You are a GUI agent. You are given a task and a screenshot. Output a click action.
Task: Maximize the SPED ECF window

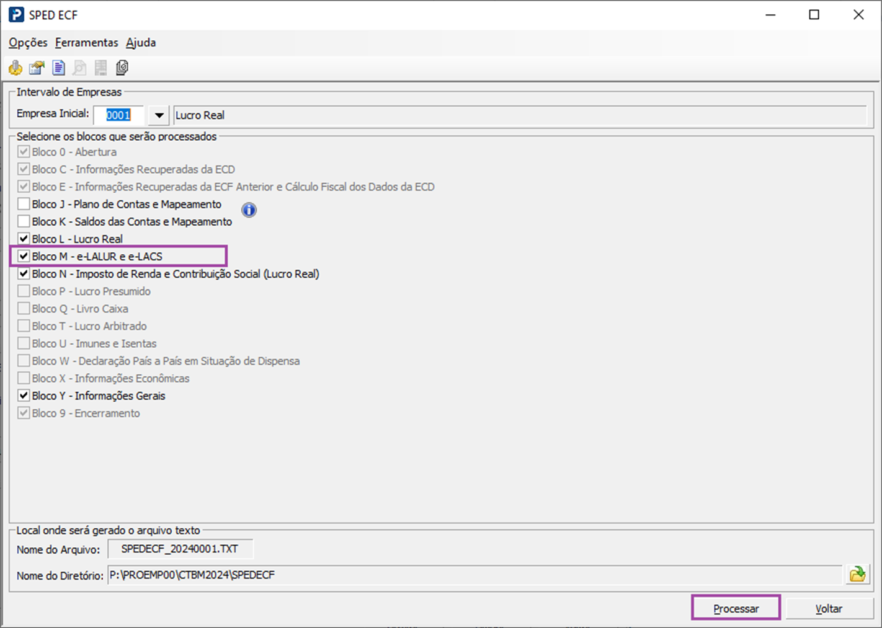[814, 15]
